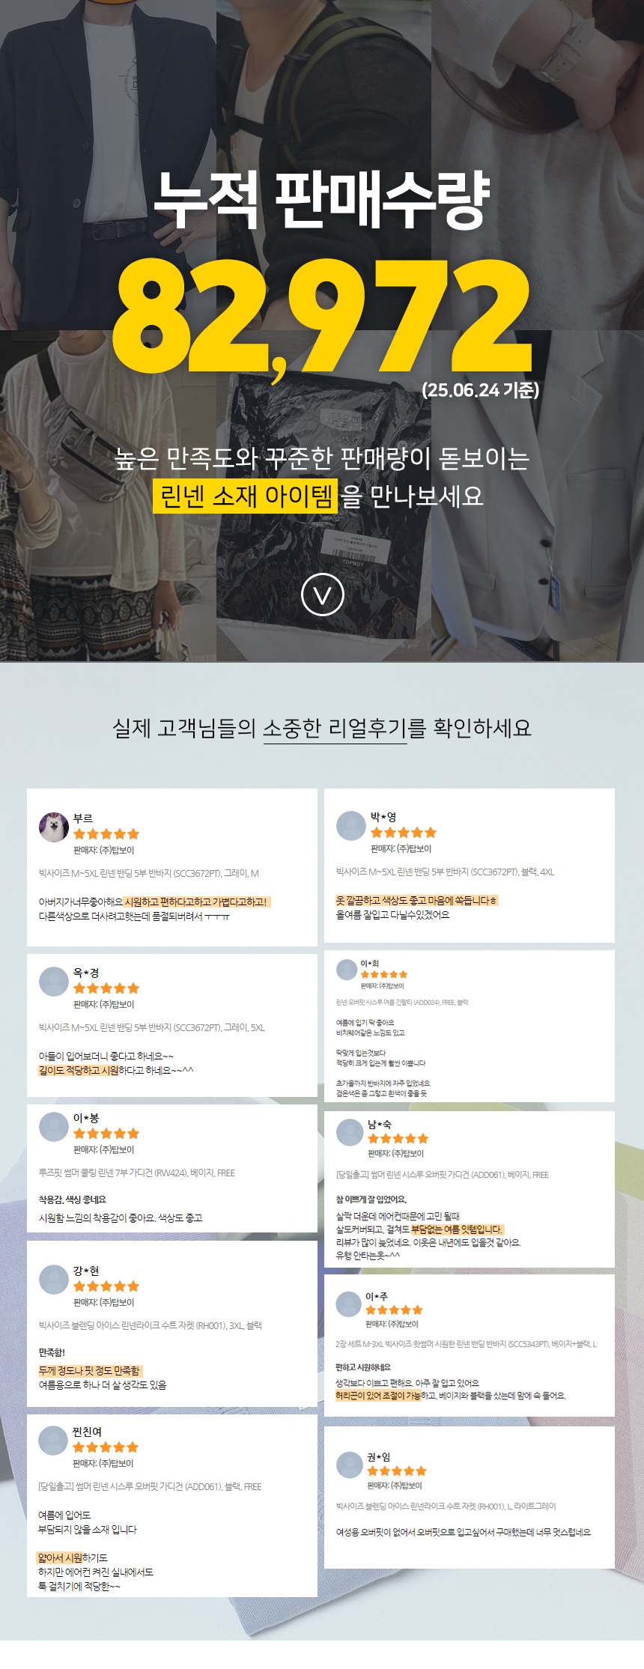Click 부르's five-star rating
Image resolution: width=644 pixels, height=1669 pixels.
(x=106, y=834)
